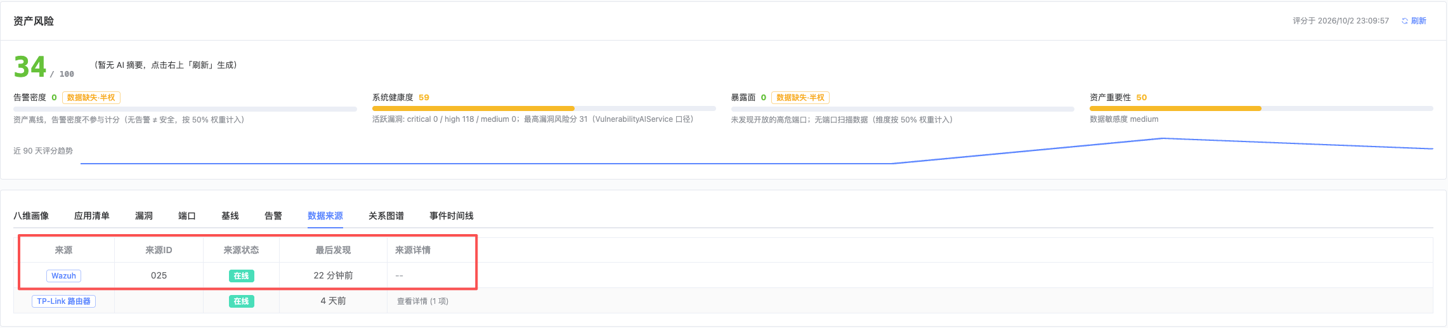Screen dimensions: 1448x328
Task: Click the 评分于 2026/10/2 timestamp
Action: point(1341,21)
